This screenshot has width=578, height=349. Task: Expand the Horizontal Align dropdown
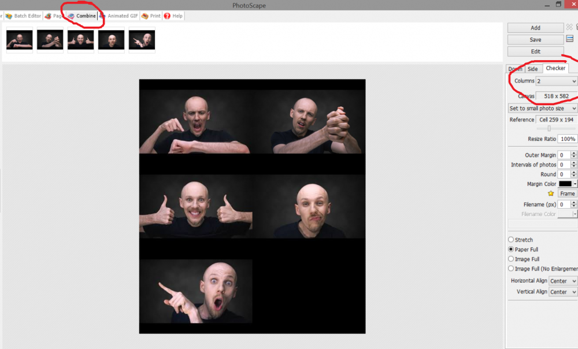(563, 281)
